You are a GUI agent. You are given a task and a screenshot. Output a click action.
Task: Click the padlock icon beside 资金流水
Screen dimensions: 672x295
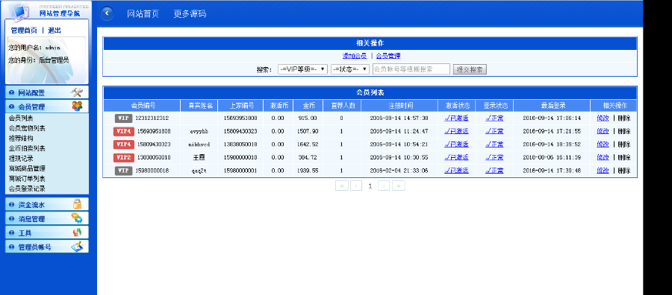point(77,204)
